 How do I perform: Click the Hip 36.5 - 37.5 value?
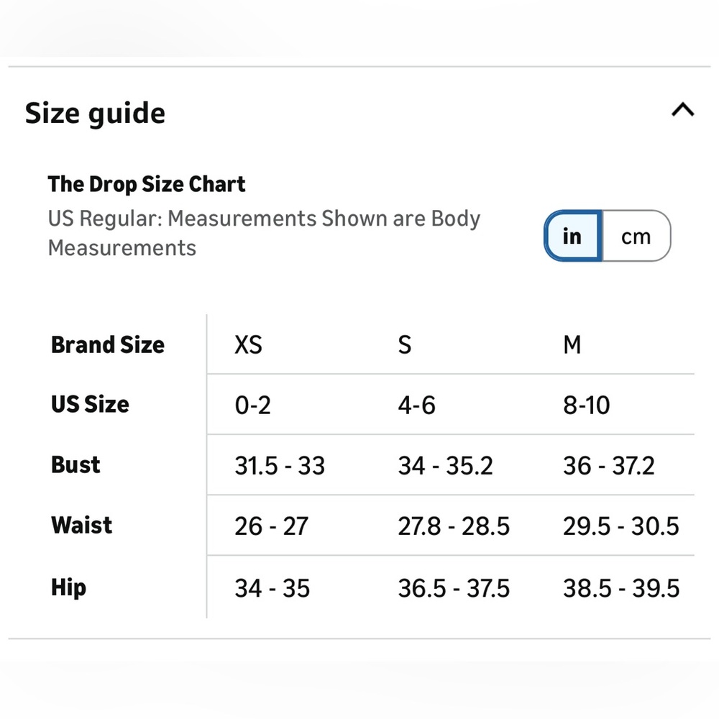pyautogui.click(x=454, y=588)
